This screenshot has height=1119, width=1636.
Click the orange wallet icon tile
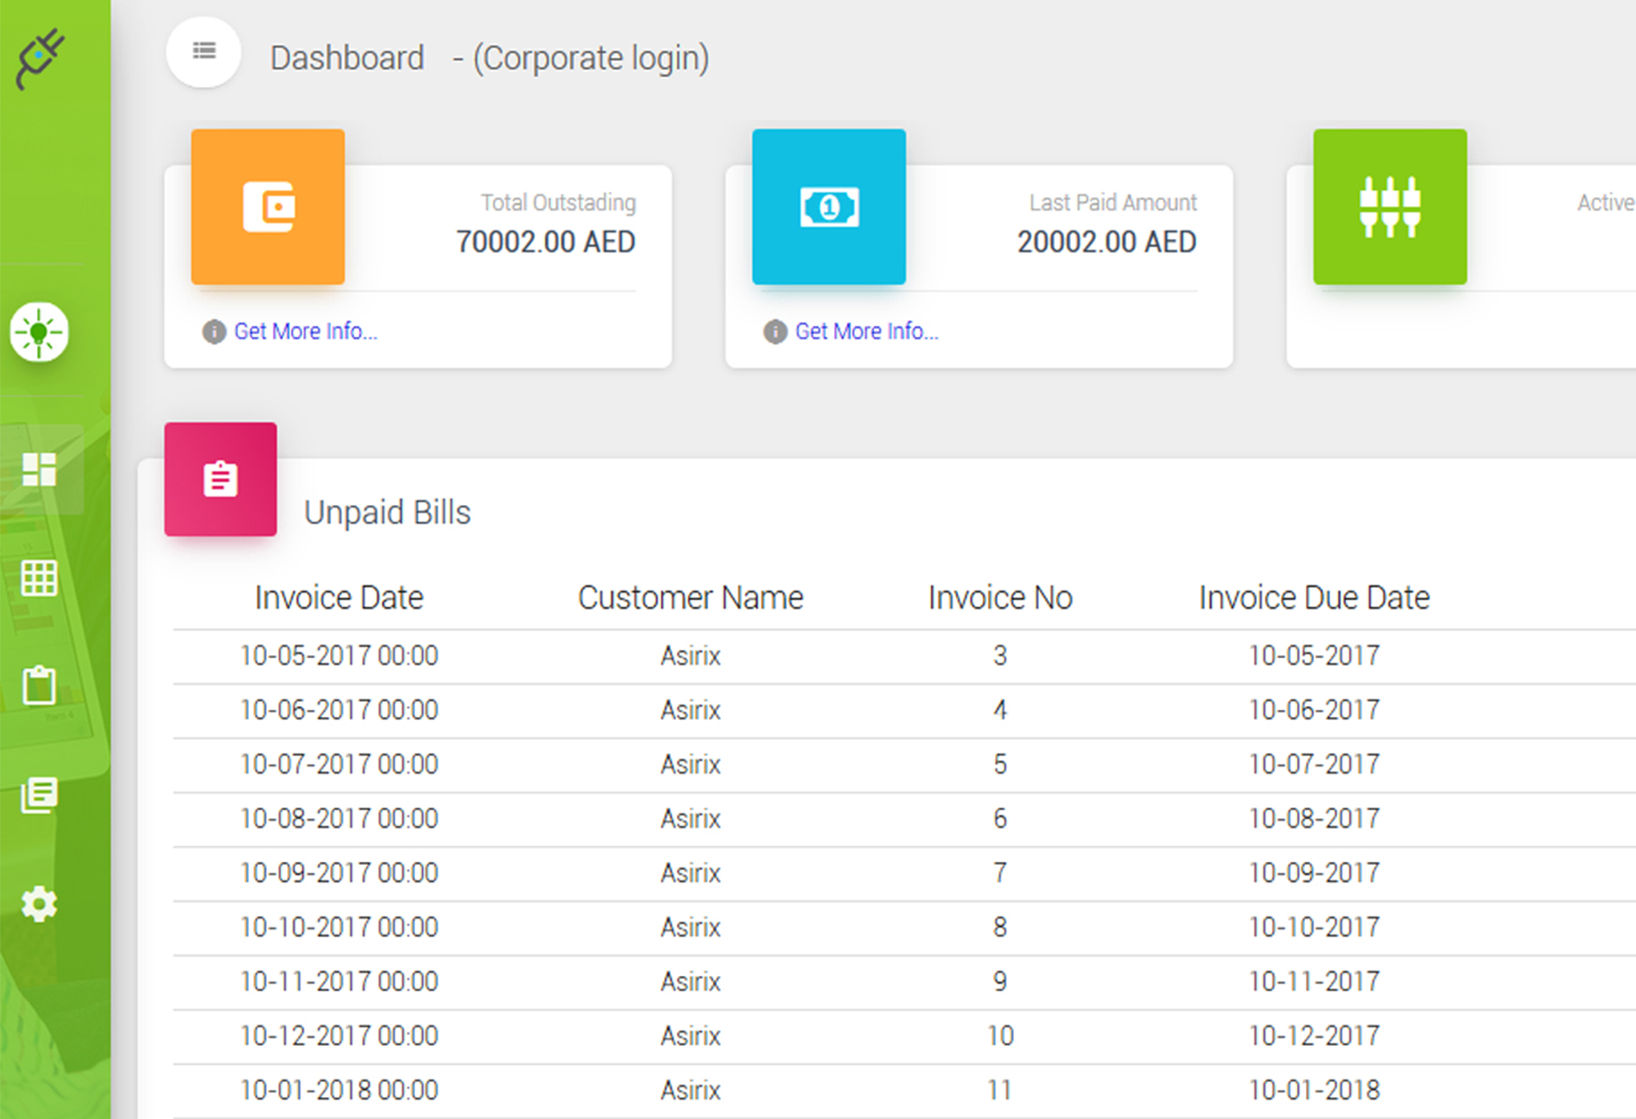(268, 207)
